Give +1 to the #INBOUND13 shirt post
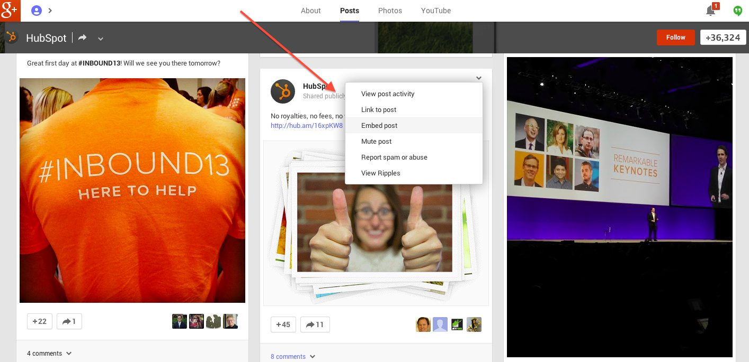The width and height of the screenshot is (749, 362). pos(39,321)
